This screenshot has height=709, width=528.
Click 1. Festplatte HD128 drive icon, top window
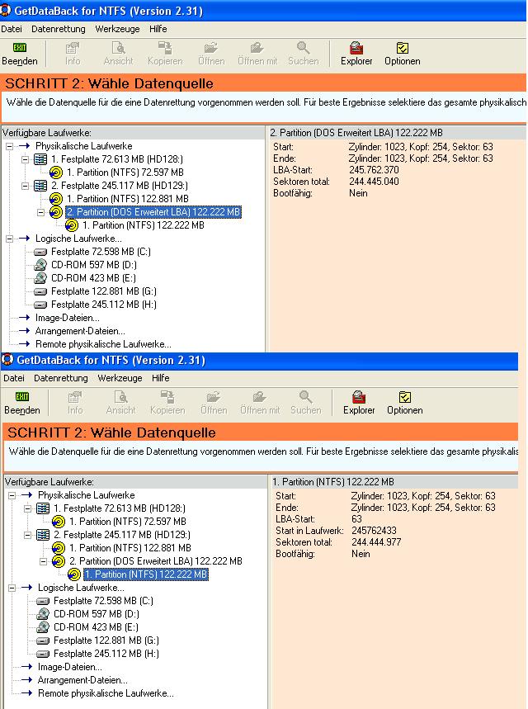click(40, 159)
